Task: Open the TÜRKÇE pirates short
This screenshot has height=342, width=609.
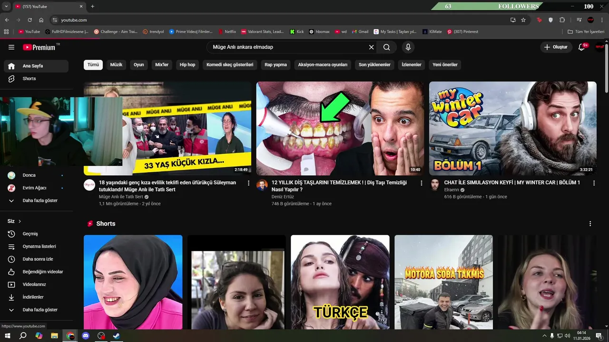Action: (x=340, y=282)
